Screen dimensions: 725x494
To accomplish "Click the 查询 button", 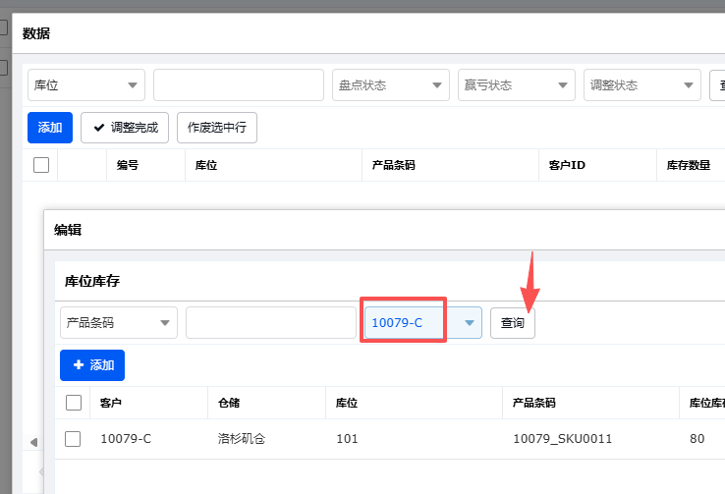I will [x=513, y=322].
